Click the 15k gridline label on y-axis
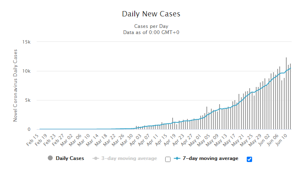Image resolution: width=297 pixels, height=178 pixels. click(x=26, y=42)
